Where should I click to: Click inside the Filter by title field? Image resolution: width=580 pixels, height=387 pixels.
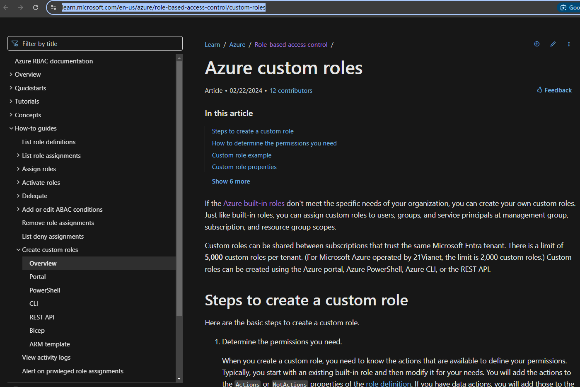point(95,44)
